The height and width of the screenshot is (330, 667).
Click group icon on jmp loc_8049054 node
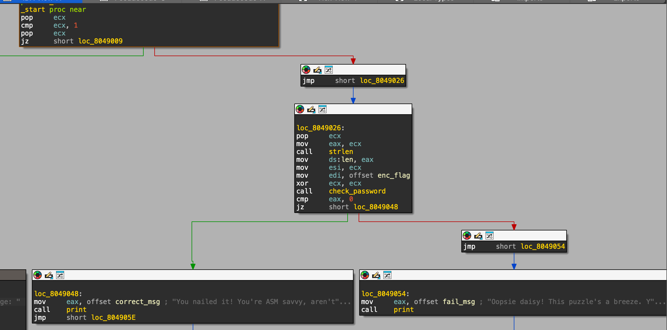(x=490, y=236)
